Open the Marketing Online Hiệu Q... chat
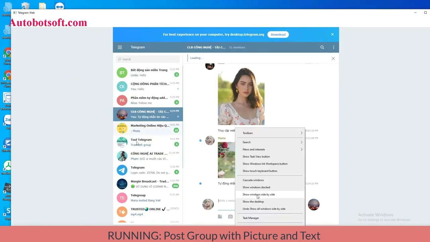The height and width of the screenshot is (242, 430). click(x=148, y=128)
